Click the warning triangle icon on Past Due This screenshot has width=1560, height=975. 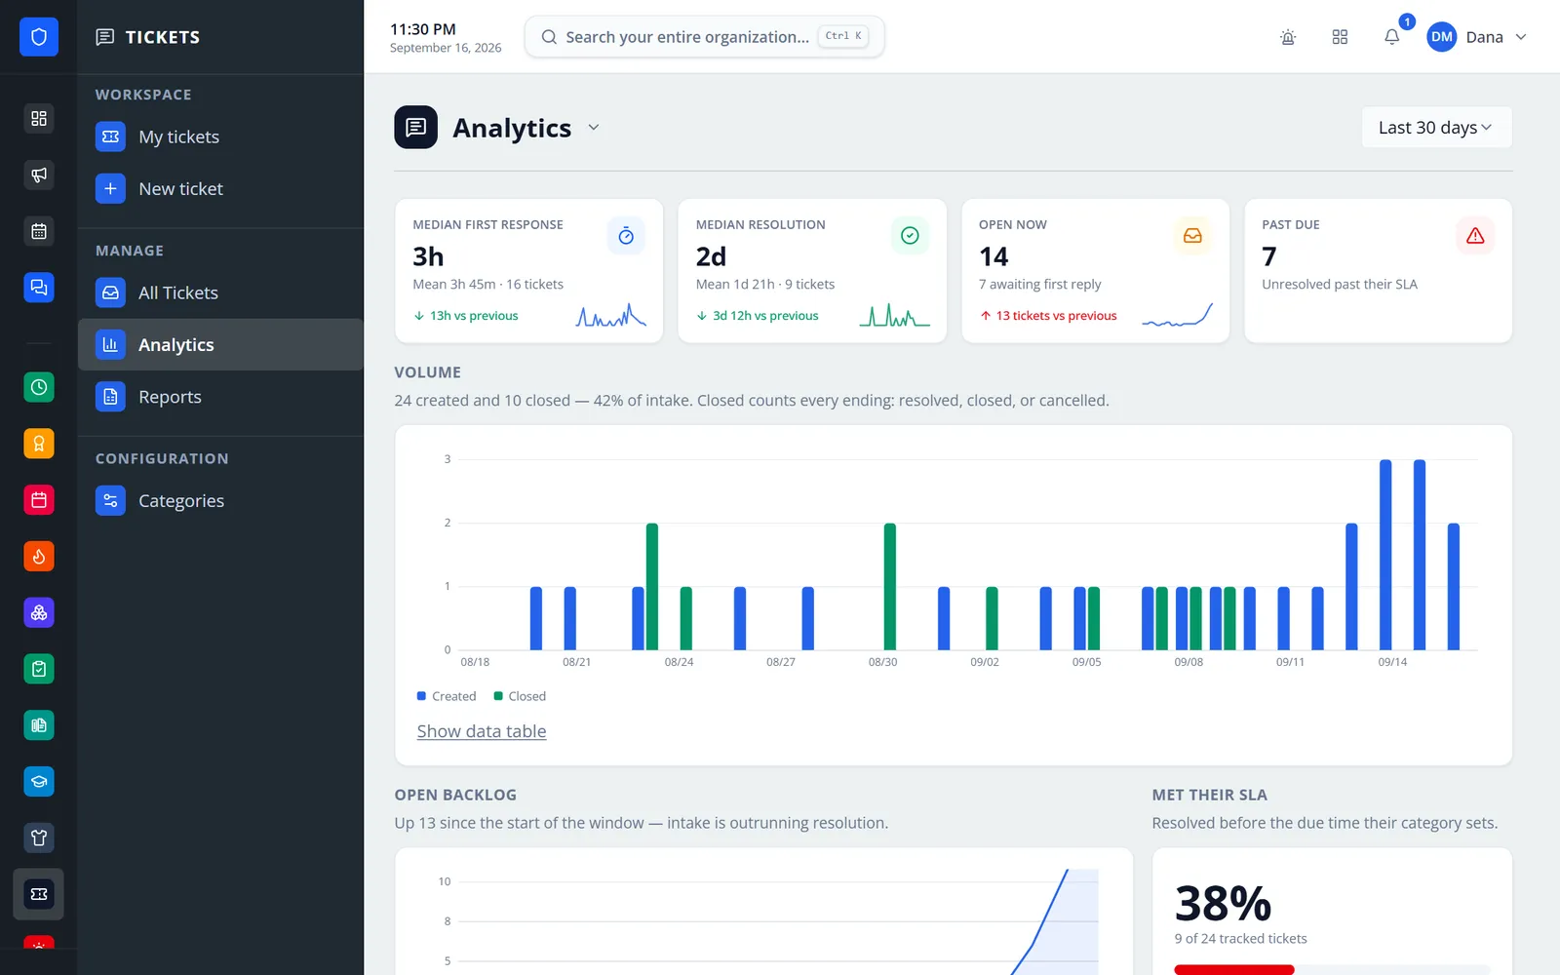click(1475, 236)
